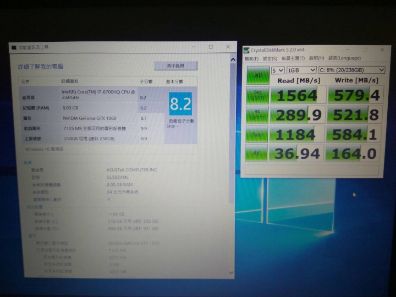Click the 9.9 gaming graphics subscore
396x297 pixels.
(144, 129)
